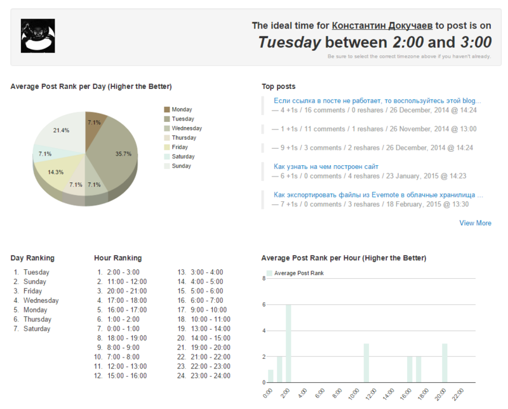Click the '18 February, 2015 @ 13:30' stats line
508x409 pixels.
[x=370, y=204]
